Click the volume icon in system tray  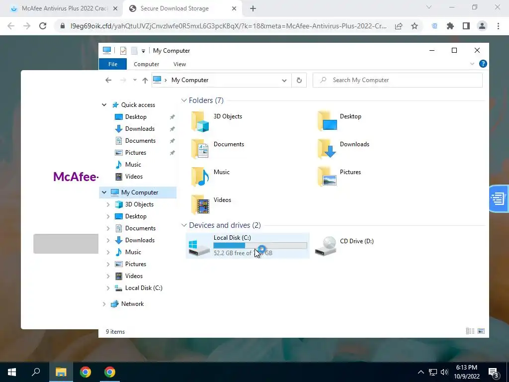pyautogui.click(x=444, y=372)
